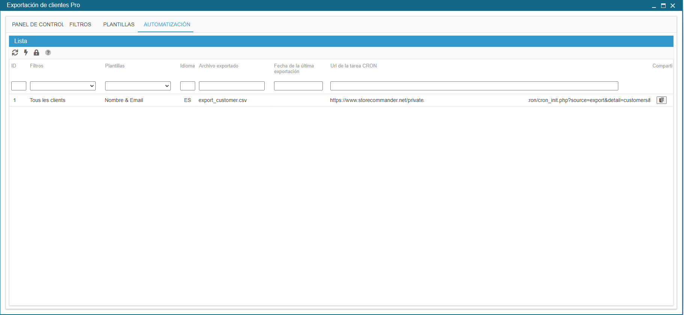The width and height of the screenshot is (684, 315).
Task: Minimize the Exportación de clientes Pro window
Action: click(654, 6)
